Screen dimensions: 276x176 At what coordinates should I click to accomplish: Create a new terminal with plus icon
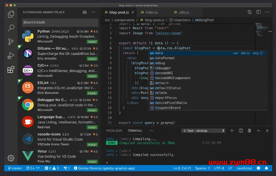coord(231,131)
